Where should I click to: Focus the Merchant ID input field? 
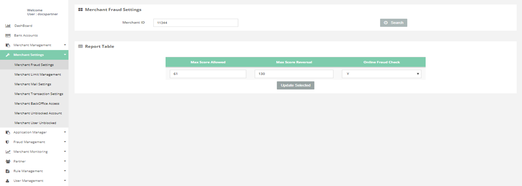tap(195, 23)
